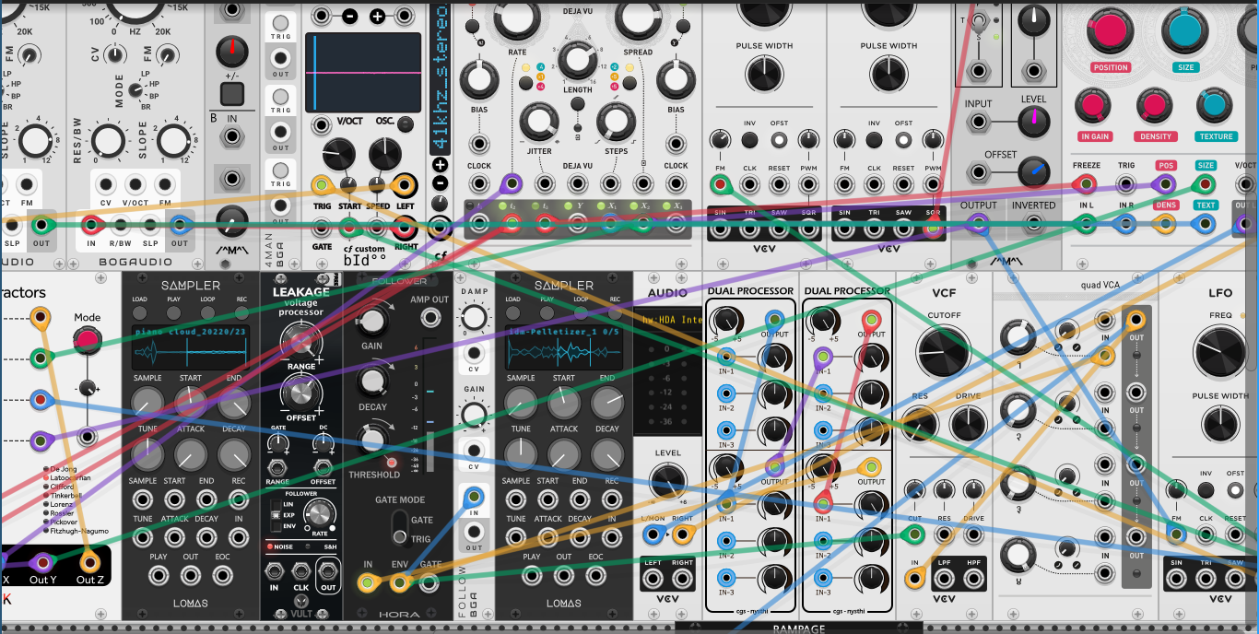Click the minus button below the 41khz_stereo display
The height and width of the screenshot is (634, 1259).
(x=440, y=182)
